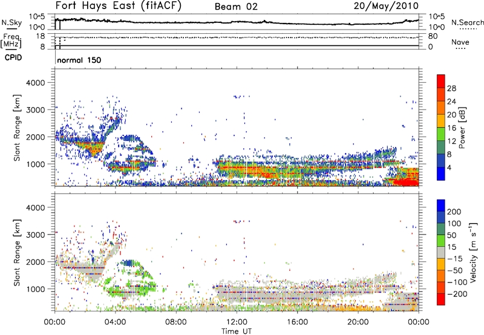Click the 18 frequency axis tick
The width and height of the screenshot is (484, 335).
click(40, 36)
